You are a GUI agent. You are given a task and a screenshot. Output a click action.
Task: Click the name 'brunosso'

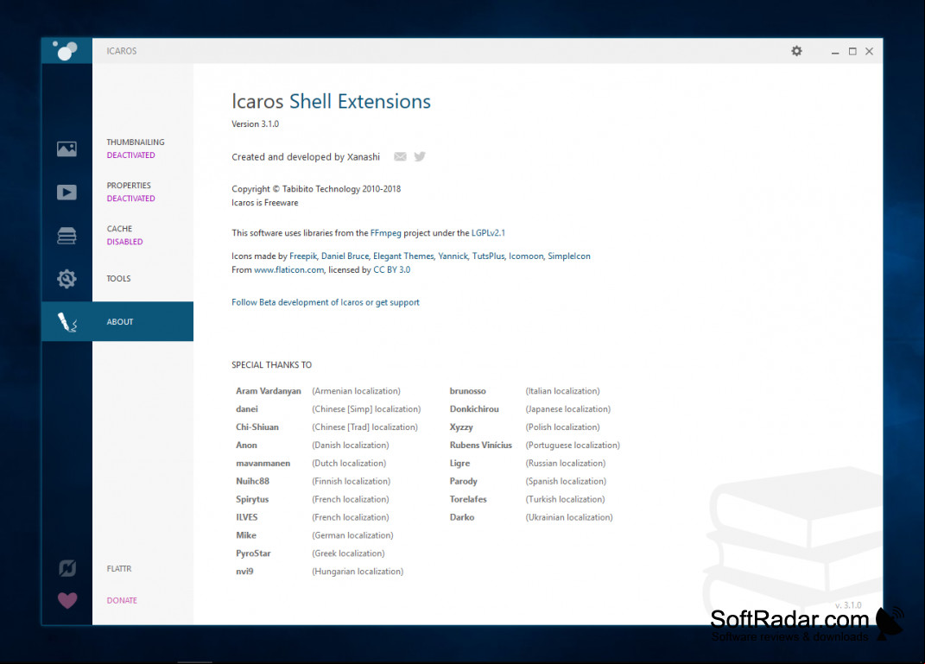click(x=468, y=391)
